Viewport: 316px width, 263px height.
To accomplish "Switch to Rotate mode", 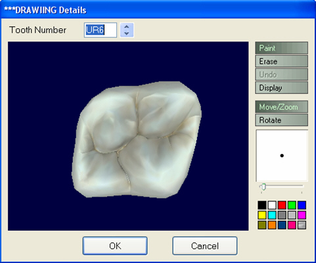I will [x=281, y=120].
